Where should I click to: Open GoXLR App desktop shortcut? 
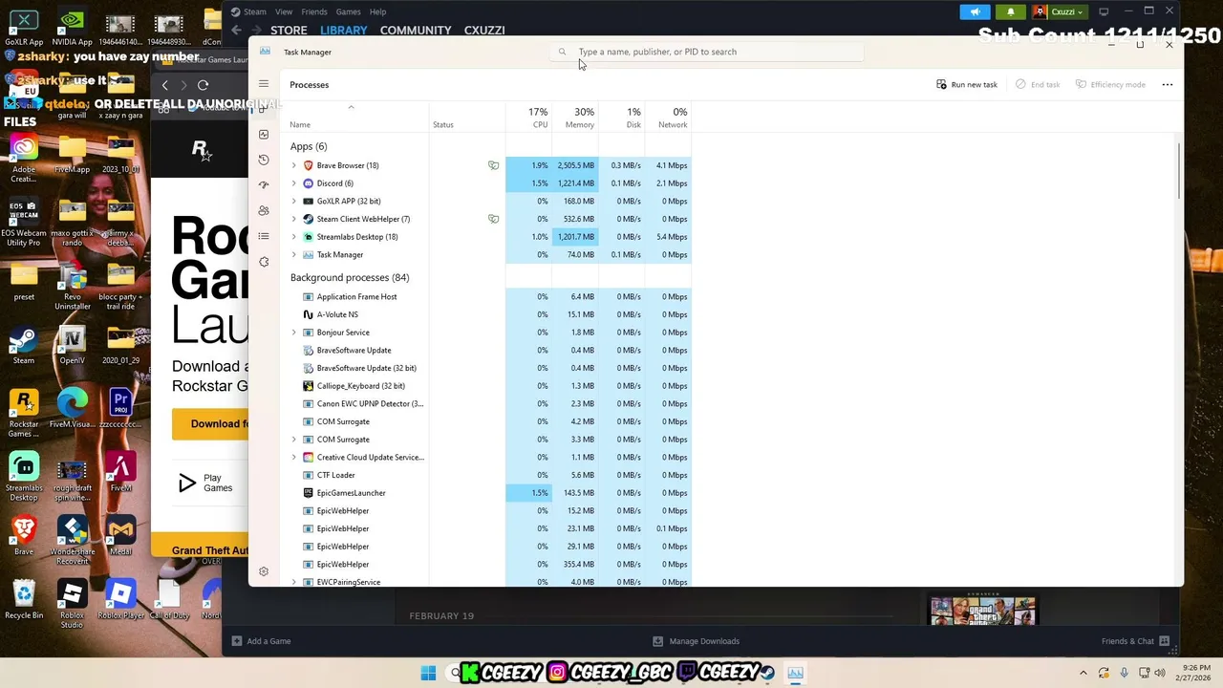point(24,29)
